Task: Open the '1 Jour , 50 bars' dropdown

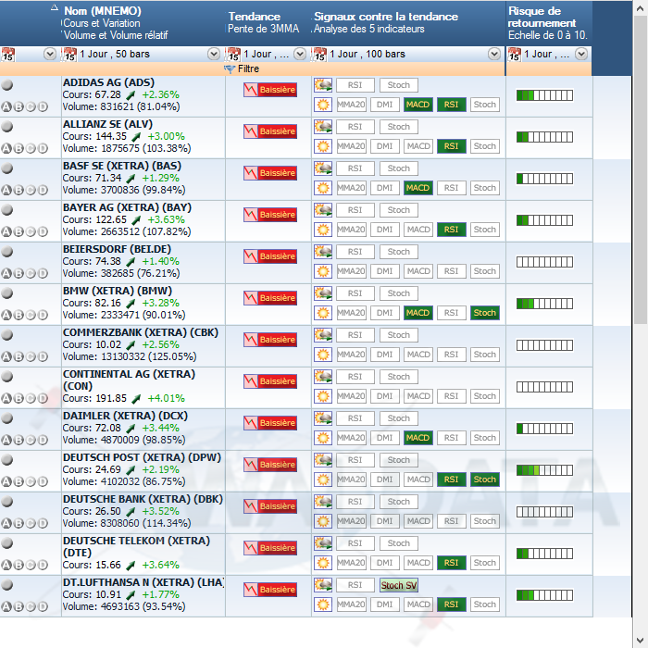Action: pos(214,54)
